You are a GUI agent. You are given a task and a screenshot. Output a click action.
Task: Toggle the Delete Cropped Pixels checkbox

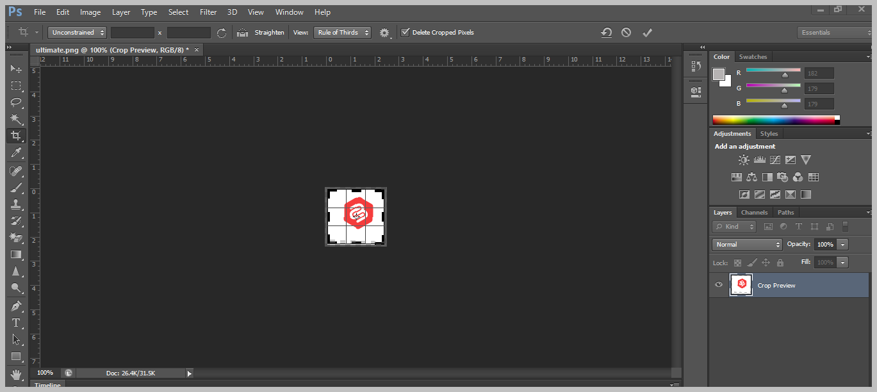(x=405, y=33)
